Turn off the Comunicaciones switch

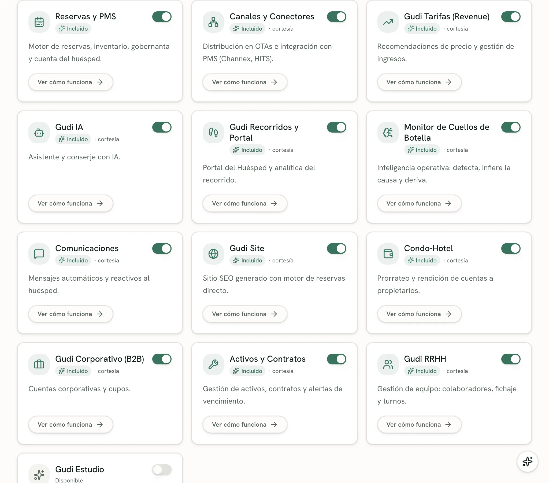pos(162,248)
